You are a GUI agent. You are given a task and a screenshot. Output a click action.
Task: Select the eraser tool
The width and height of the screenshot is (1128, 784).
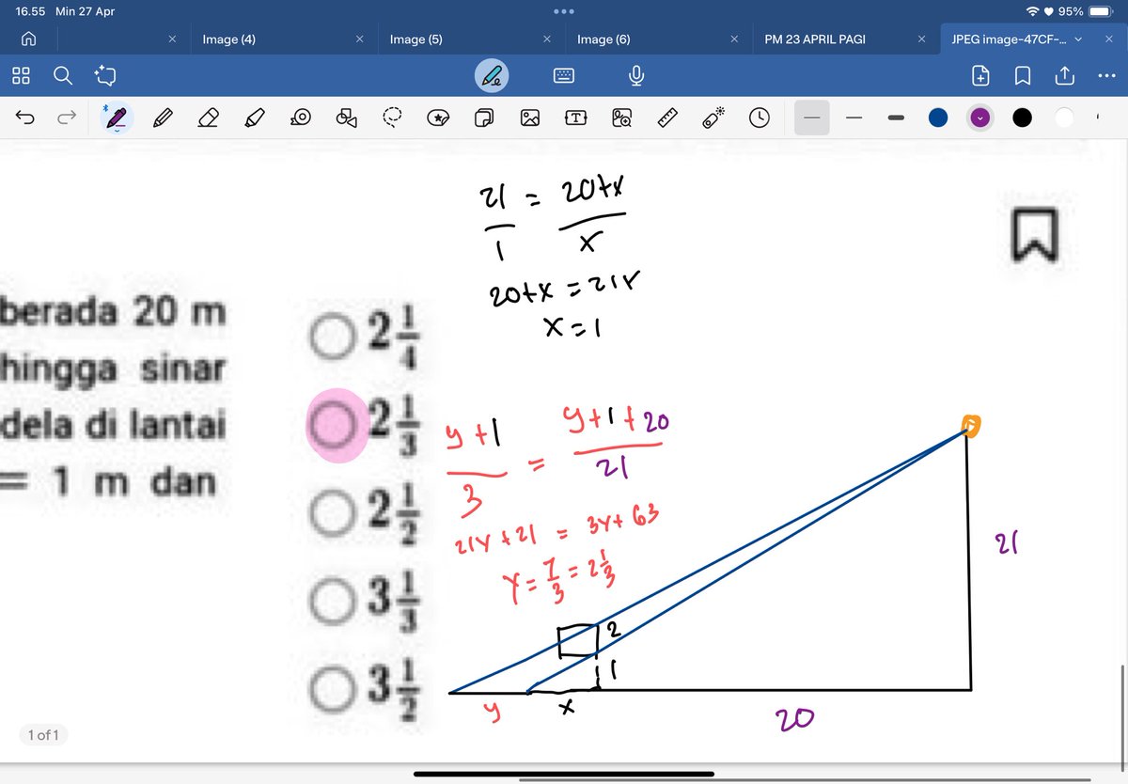(209, 118)
